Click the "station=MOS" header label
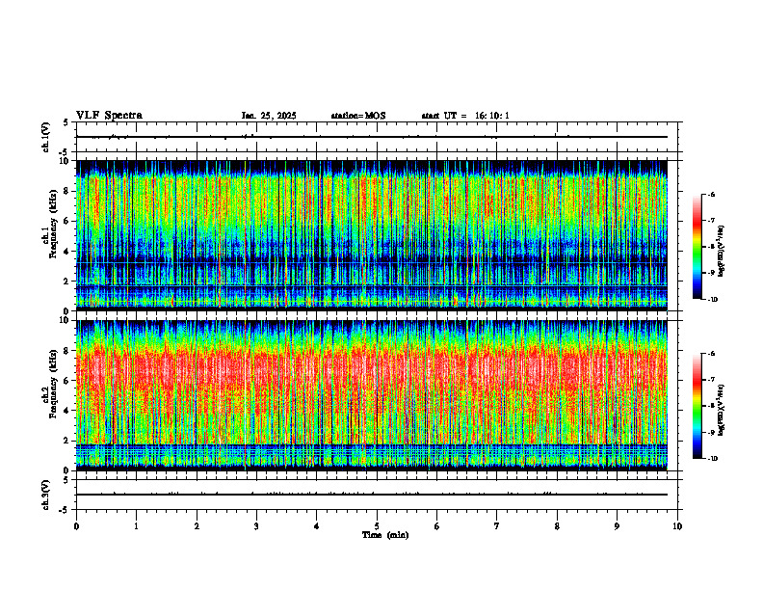The image size is (763, 590). click(358, 116)
